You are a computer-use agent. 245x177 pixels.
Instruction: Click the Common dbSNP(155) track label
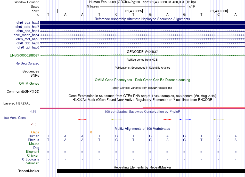23,92
